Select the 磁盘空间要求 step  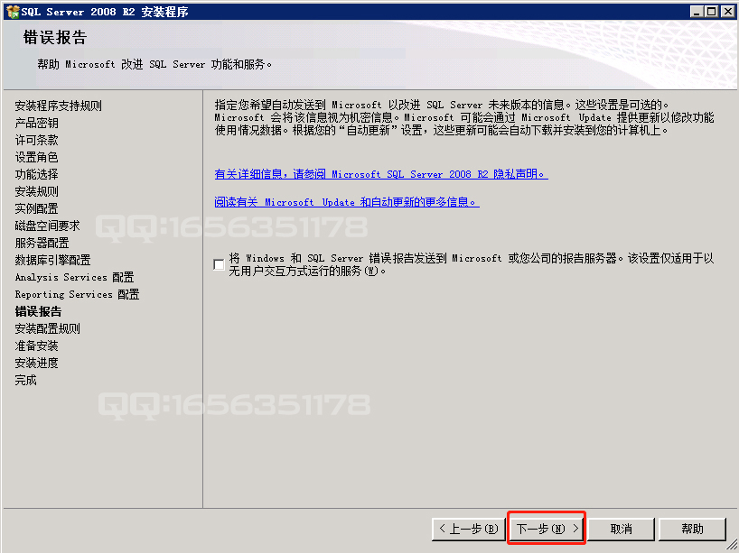pyautogui.click(x=48, y=226)
